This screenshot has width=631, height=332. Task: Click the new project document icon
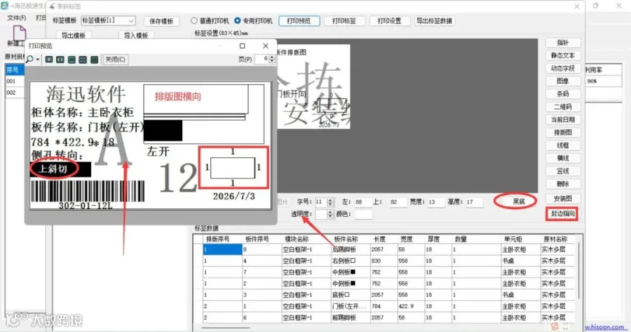(20, 33)
